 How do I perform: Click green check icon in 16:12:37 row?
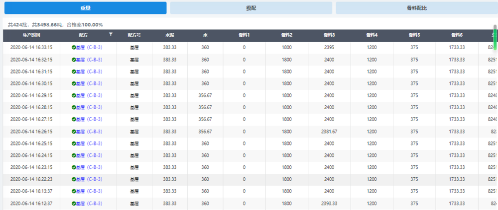(74, 204)
